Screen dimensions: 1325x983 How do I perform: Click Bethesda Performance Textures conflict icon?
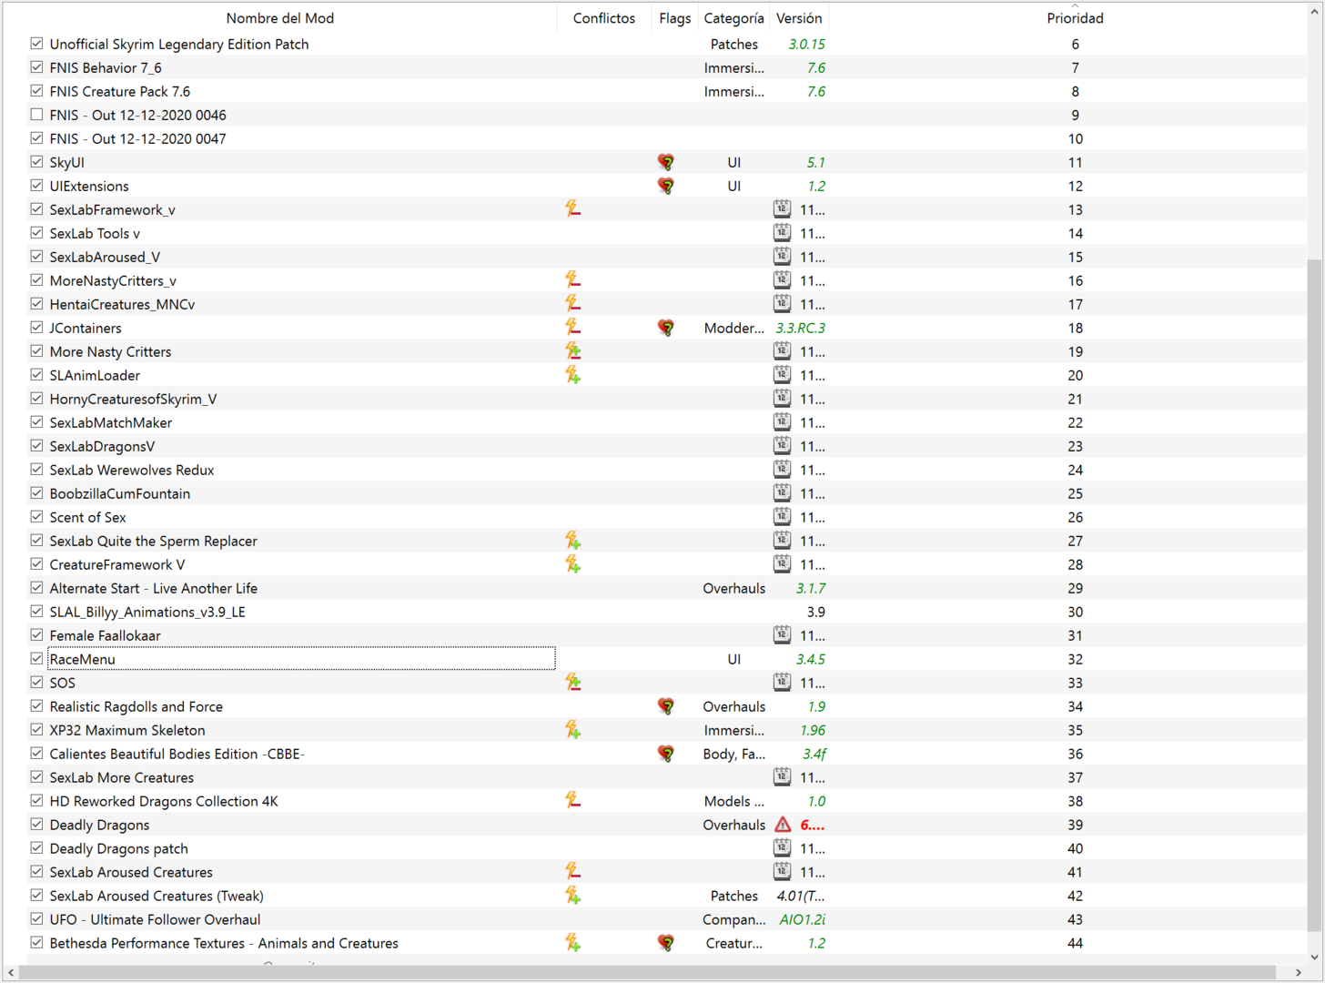[572, 943]
